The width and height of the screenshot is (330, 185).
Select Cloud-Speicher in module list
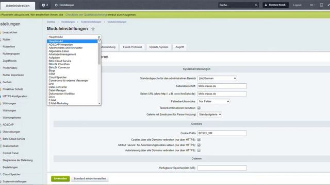click(57, 78)
